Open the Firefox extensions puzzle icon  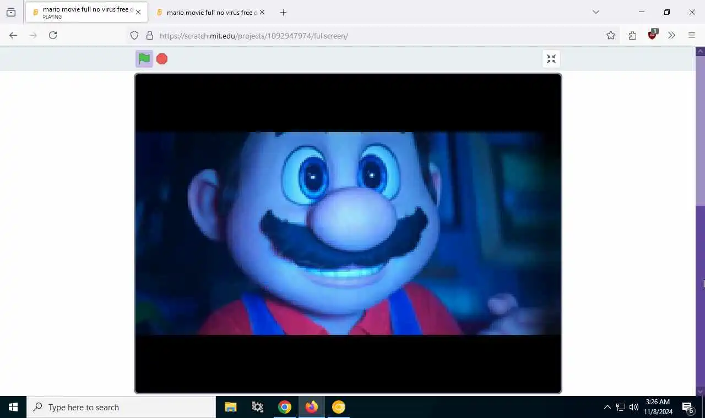(x=632, y=35)
